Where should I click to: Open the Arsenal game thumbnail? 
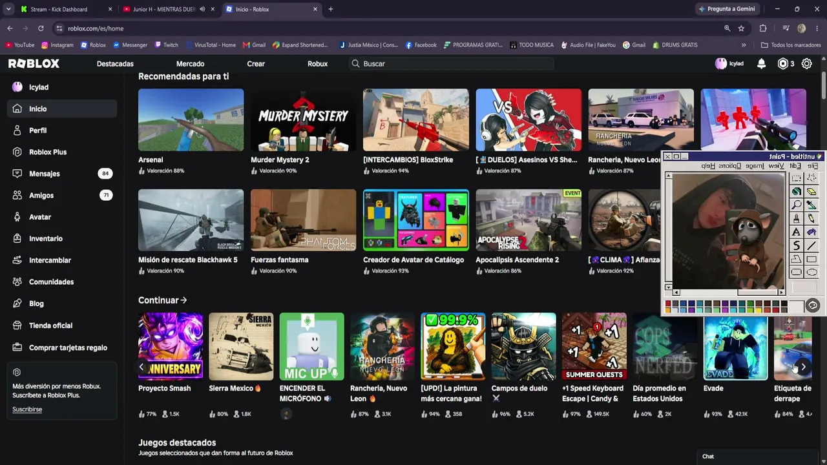click(191, 120)
